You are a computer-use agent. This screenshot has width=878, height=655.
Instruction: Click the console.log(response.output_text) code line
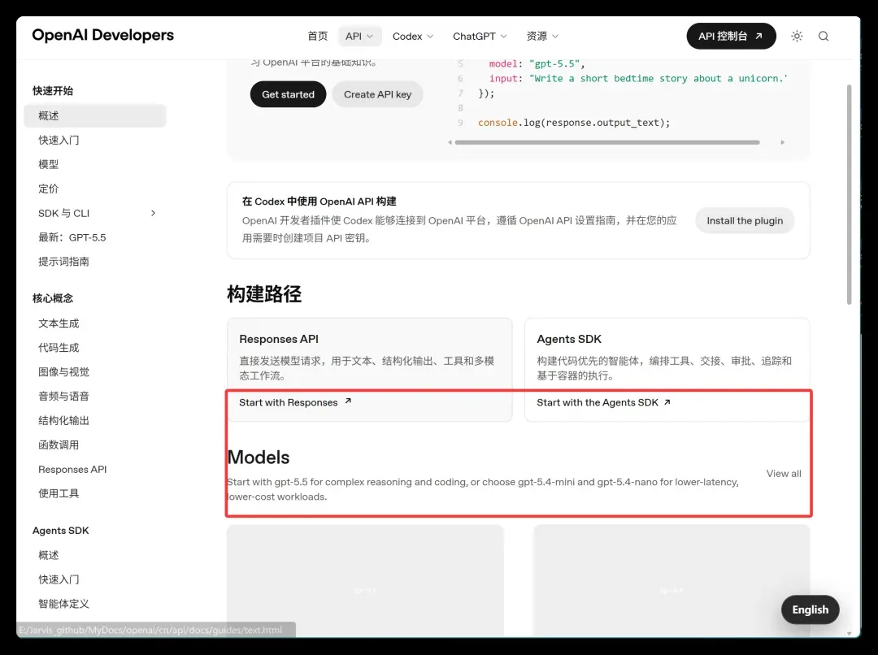coord(574,122)
